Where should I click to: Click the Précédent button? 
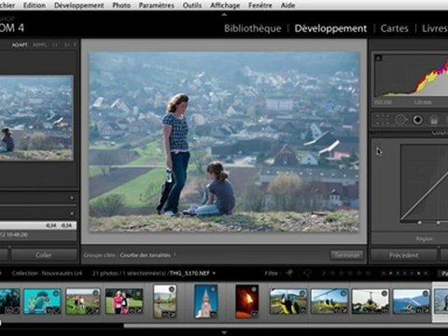click(x=403, y=255)
